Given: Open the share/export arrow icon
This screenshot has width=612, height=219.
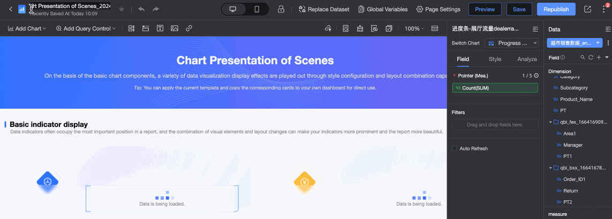Looking at the screenshot, I should [x=587, y=9].
